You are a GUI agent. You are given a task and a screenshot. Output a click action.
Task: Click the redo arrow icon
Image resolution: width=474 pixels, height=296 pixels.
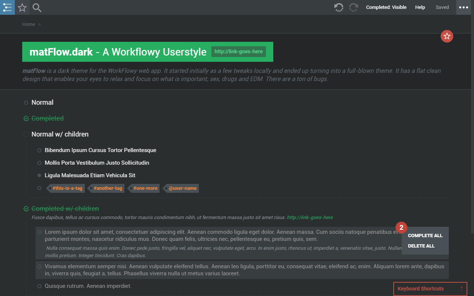pos(353,7)
